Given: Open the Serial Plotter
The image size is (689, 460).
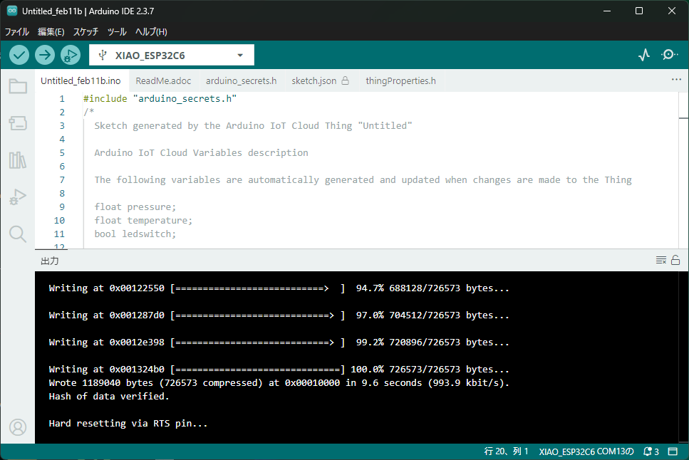Looking at the screenshot, I should click(644, 55).
